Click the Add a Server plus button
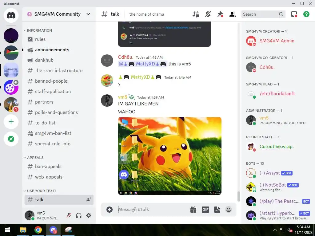The image size is (315, 236). coord(11,122)
